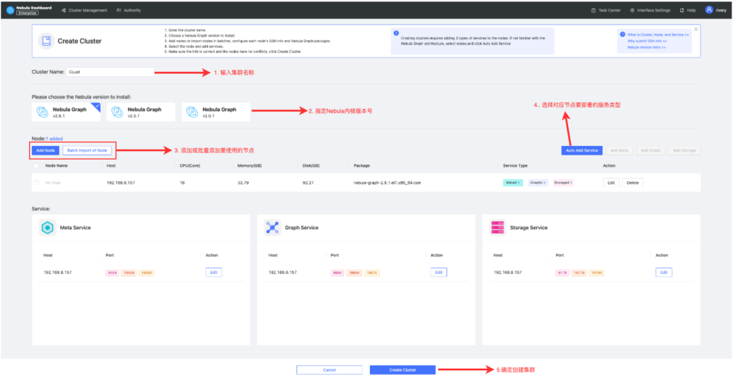Click the Meta Service port tag 9559
Viewport: 733px width, 377px height.
tap(112, 273)
